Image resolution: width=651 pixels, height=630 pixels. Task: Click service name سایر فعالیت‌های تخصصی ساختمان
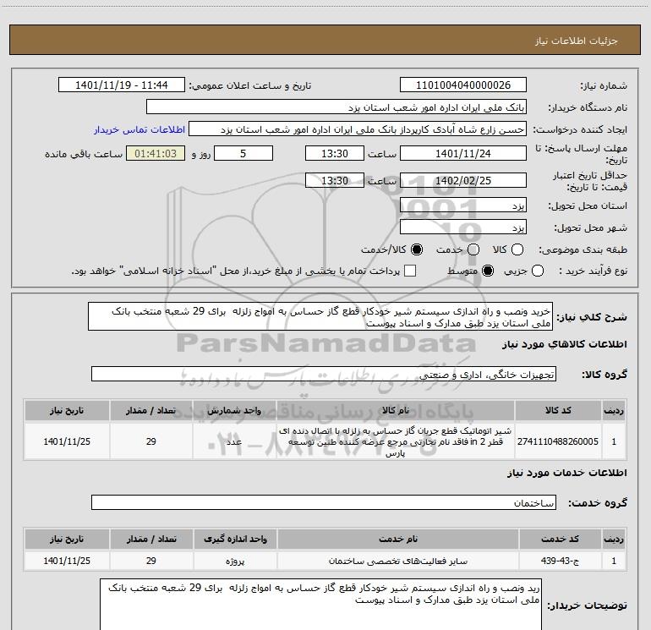click(x=397, y=561)
